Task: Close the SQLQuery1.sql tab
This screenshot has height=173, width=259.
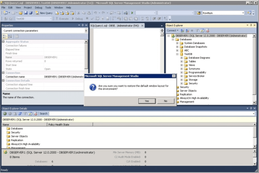Action: click(x=142, y=26)
